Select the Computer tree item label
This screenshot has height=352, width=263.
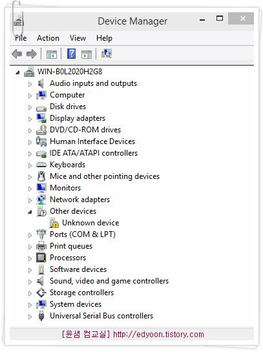pyautogui.click(x=67, y=95)
